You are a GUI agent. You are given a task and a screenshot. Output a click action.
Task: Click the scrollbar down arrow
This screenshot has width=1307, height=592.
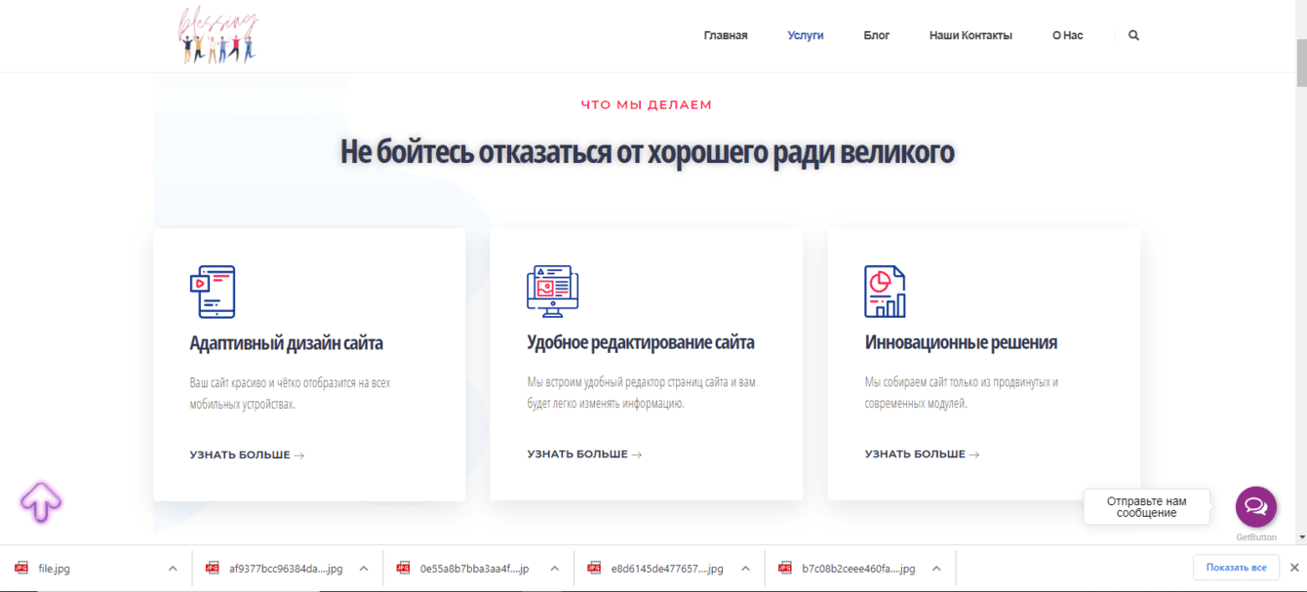click(1301, 537)
